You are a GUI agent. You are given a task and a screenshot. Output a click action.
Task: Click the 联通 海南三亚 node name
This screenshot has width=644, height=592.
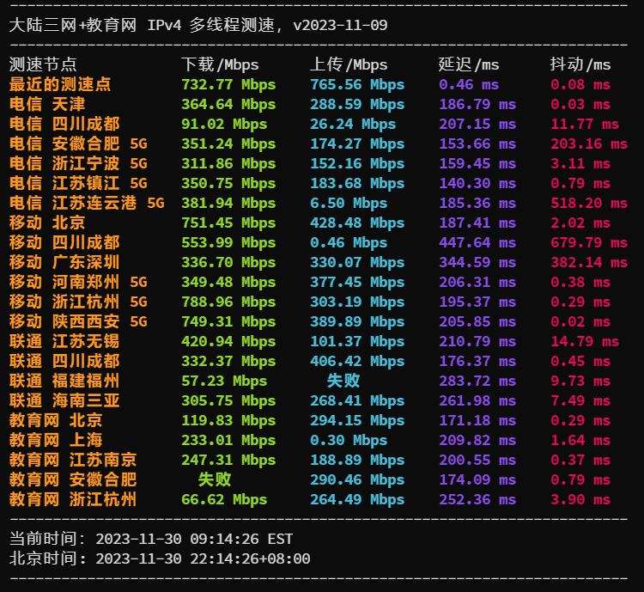click(x=64, y=400)
